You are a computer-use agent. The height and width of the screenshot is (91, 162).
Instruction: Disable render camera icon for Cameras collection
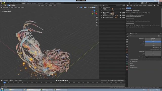(x=124, y=9)
